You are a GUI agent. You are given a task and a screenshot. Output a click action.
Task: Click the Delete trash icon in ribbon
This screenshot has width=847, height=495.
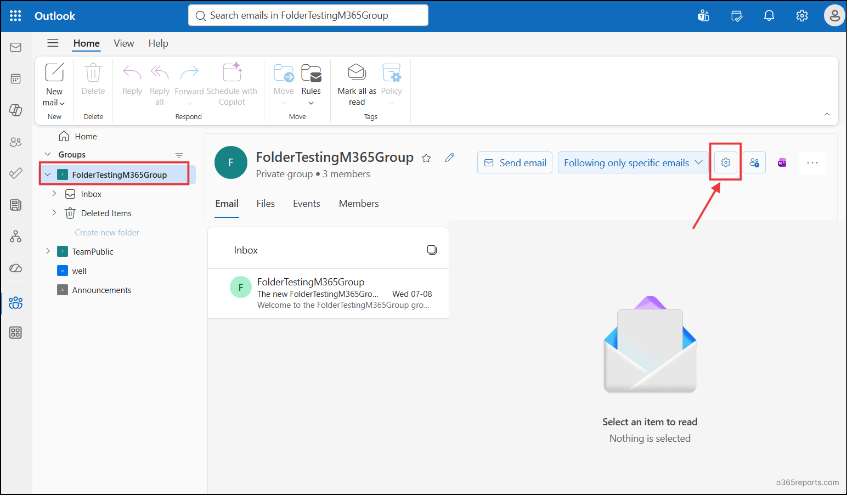click(x=93, y=72)
